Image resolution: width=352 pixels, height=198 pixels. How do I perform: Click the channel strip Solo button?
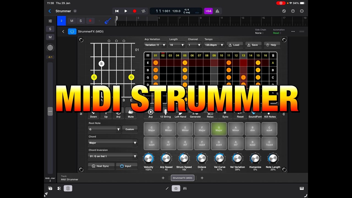tap(50, 29)
